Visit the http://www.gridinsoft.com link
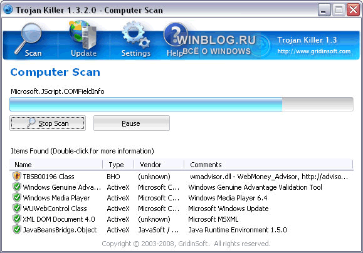The width and height of the screenshot is (363, 253). (x=314, y=51)
